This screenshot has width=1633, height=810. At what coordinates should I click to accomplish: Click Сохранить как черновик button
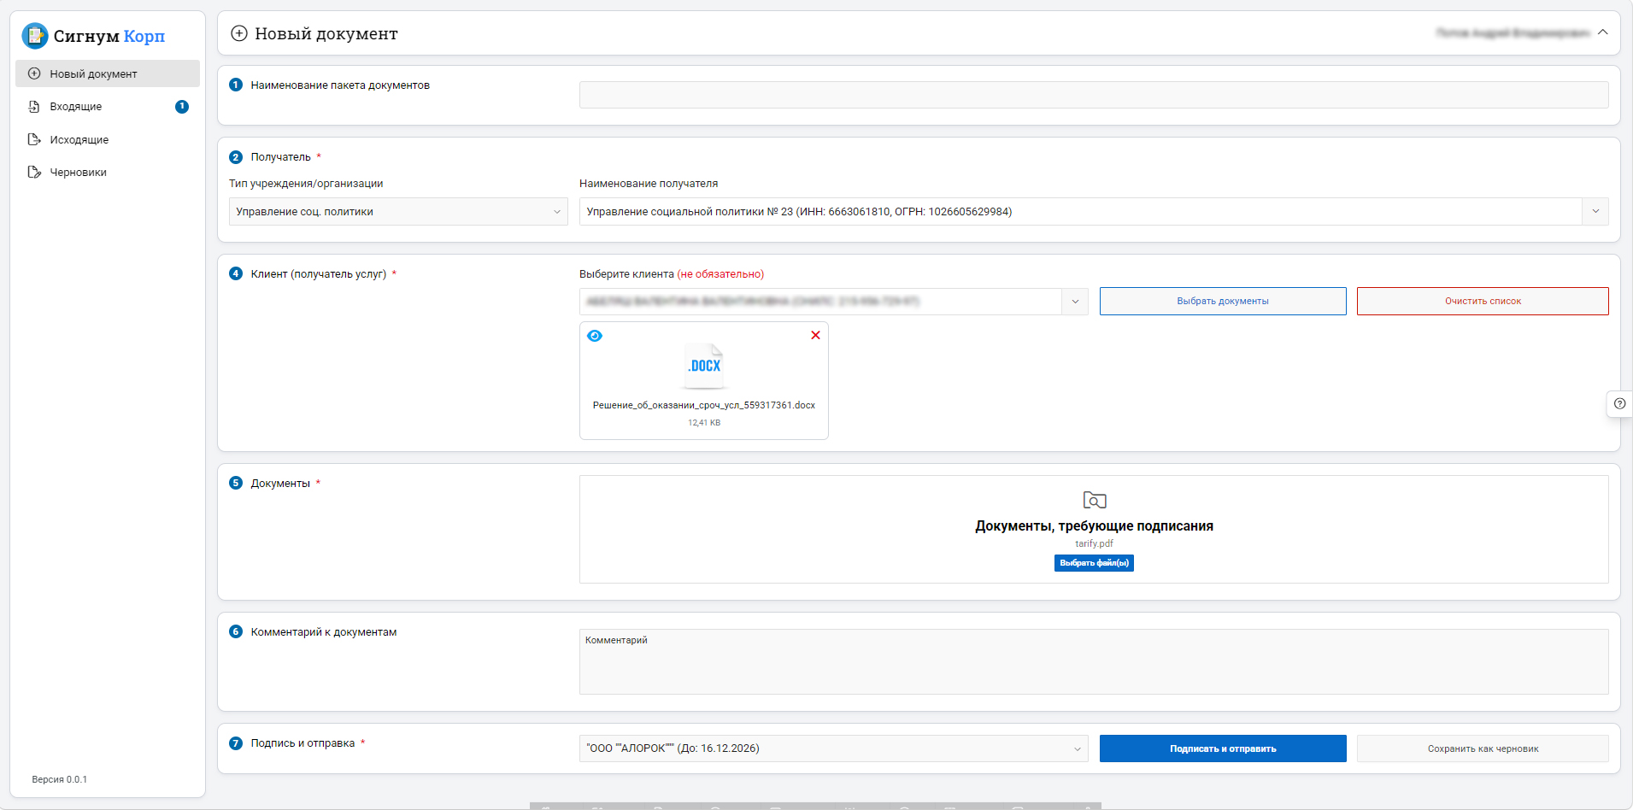[1483, 748]
